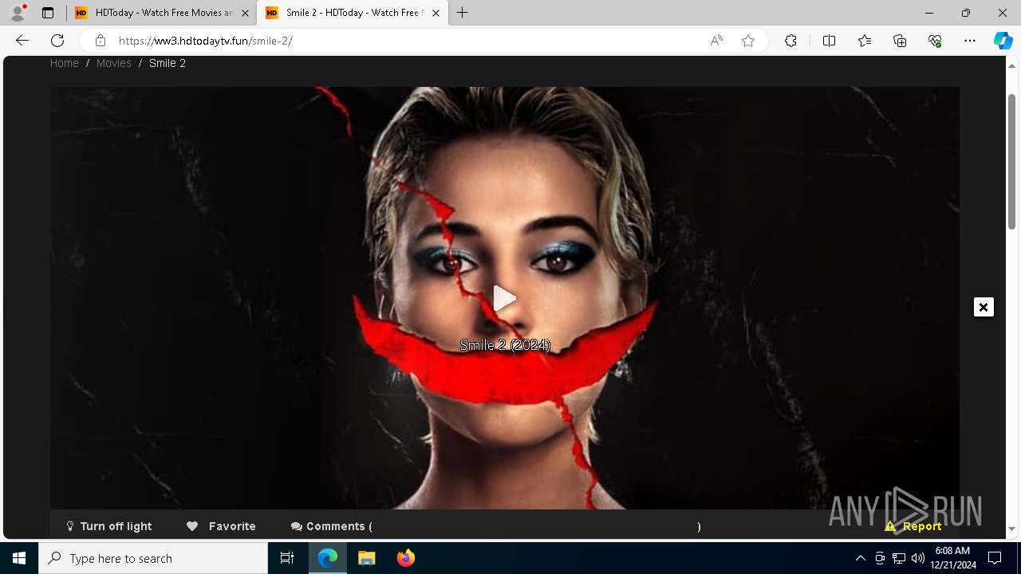View site information lock icon
This screenshot has width=1021, height=574.
[x=100, y=41]
